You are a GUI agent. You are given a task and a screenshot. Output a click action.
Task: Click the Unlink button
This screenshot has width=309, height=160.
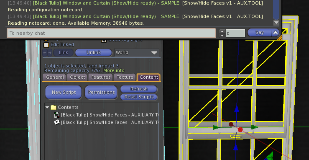click(94, 53)
